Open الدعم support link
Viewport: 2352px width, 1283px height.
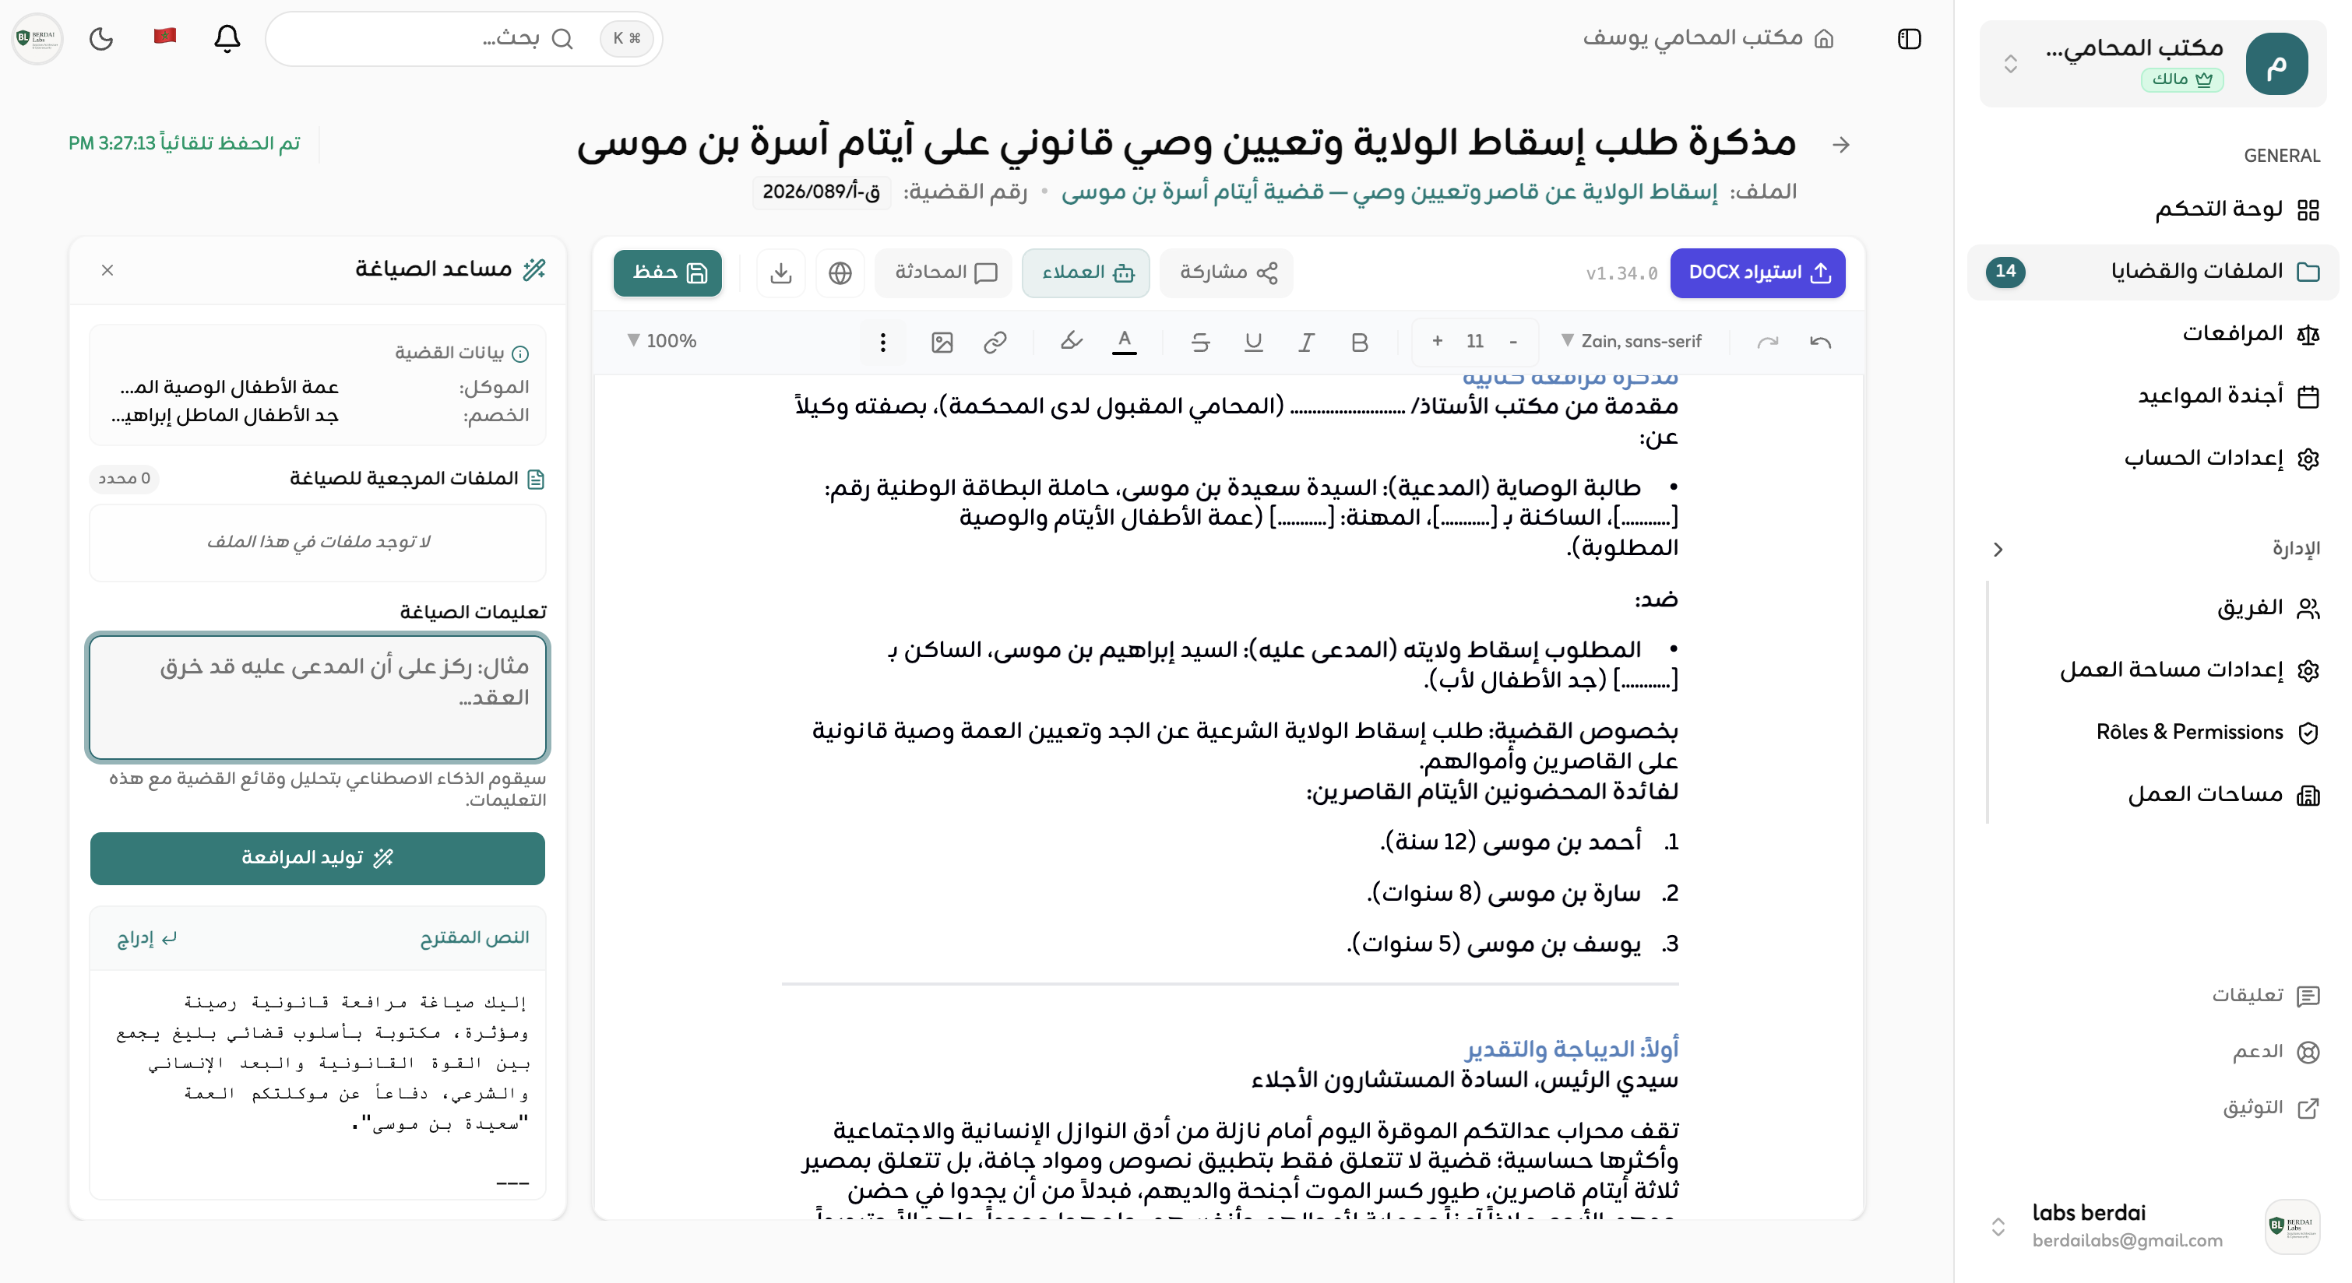pyautogui.click(x=2276, y=1051)
